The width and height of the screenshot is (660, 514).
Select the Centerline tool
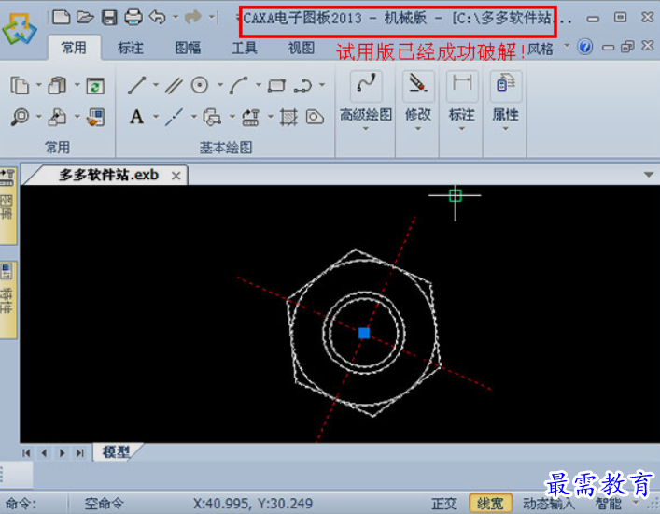[174, 117]
